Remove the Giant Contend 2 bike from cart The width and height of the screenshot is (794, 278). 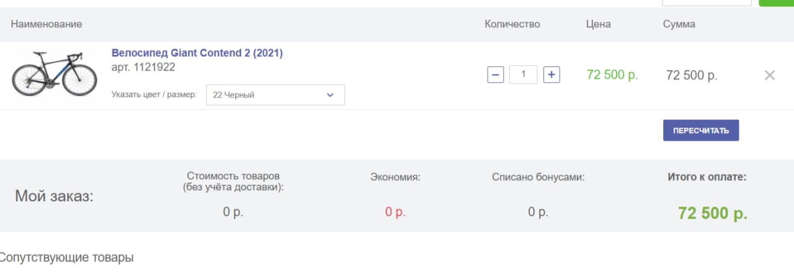click(x=770, y=76)
